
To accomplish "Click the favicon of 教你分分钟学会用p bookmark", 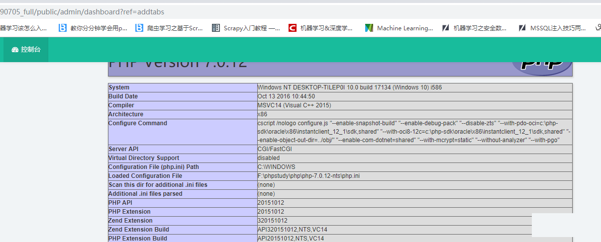I will (x=62, y=28).
